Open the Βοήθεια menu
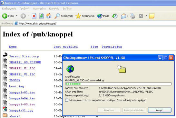Viewport: 176px width, 118px height. (x=67, y=9)
